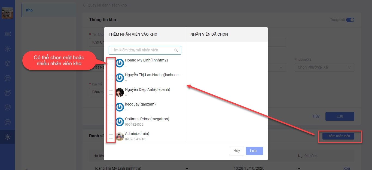372x170 pixels.
Task: Select the Kho menu item in the left panel
Action: click(x=29, y=10)
